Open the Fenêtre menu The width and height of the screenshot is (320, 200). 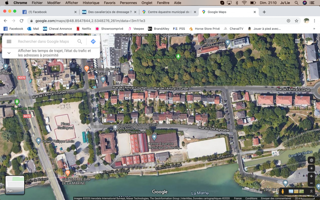163,3
